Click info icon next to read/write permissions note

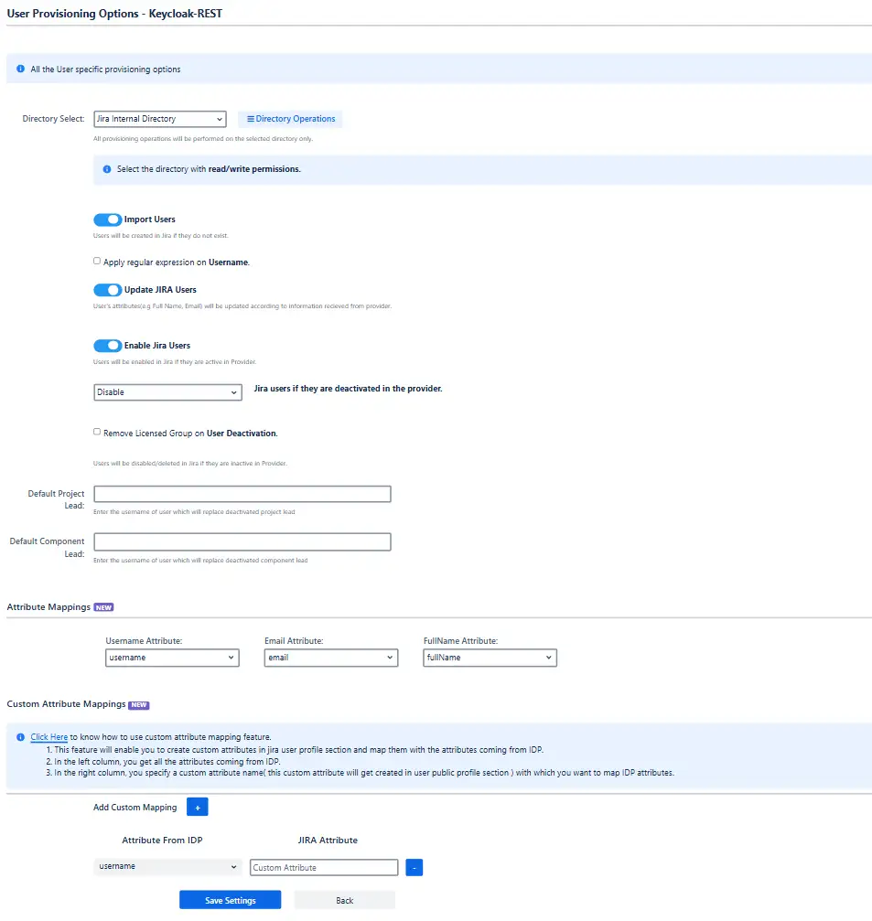[107, 169]
